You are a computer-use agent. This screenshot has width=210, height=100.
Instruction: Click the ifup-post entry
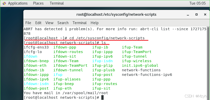102,75
